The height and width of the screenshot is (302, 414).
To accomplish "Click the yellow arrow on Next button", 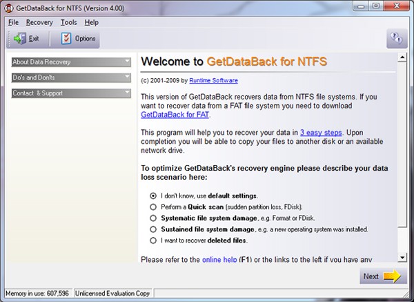I will [392, 276].
